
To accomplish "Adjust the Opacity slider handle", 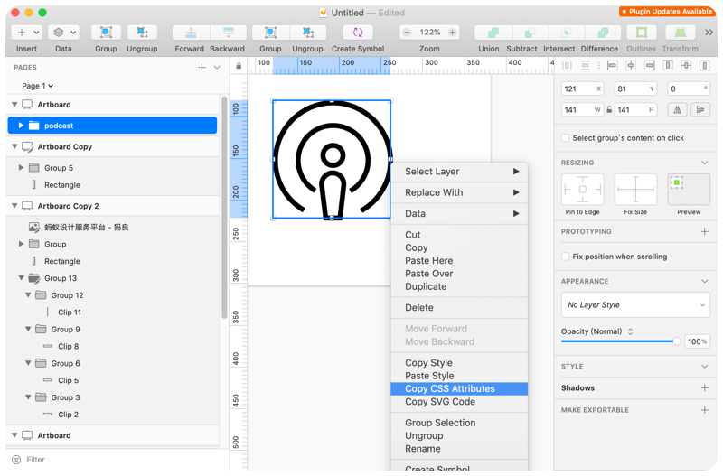I will click(676, 341).
